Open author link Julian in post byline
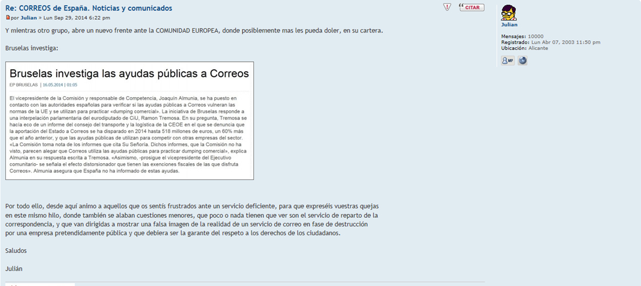 [29, 18]
